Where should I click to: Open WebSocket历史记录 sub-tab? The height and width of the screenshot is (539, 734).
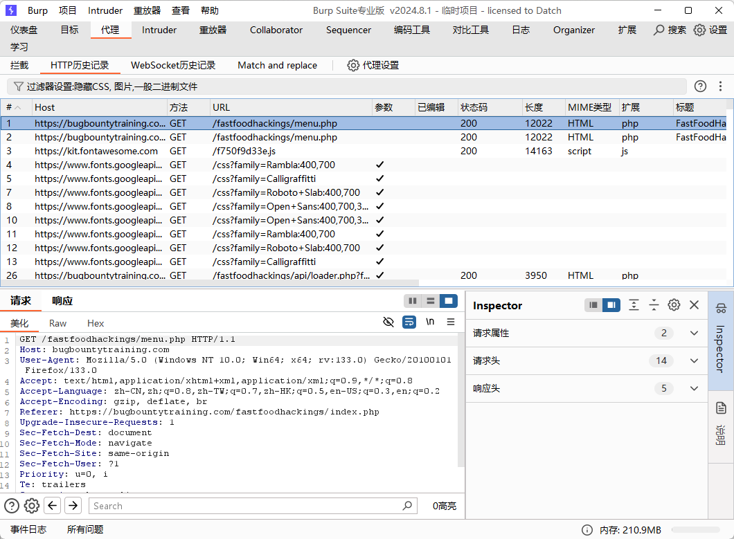coord(173,65)
